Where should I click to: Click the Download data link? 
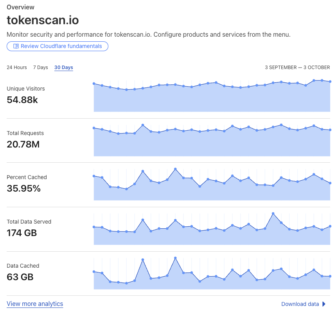coord(300,304)
